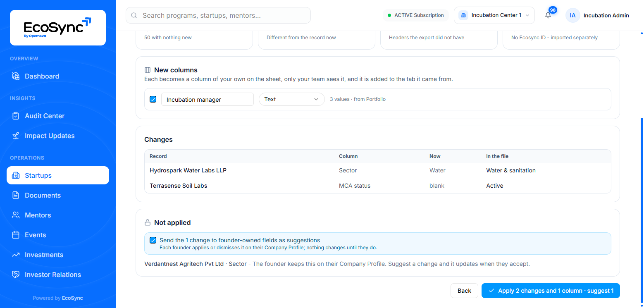644x308 pixels.
Task: Open the Startups section
Action: tap(58, 175)
